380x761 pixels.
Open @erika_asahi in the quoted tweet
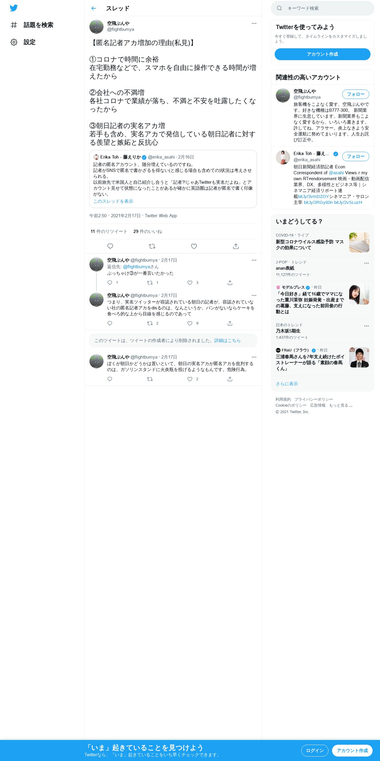161,157
